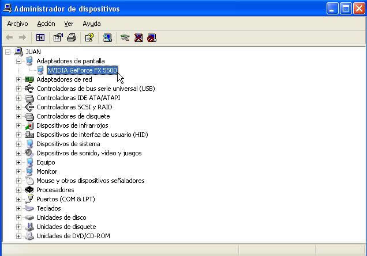This screenshot has height=256, width=367.
Task: Click the Print toolbar icon
Action: tap(72, 37)
